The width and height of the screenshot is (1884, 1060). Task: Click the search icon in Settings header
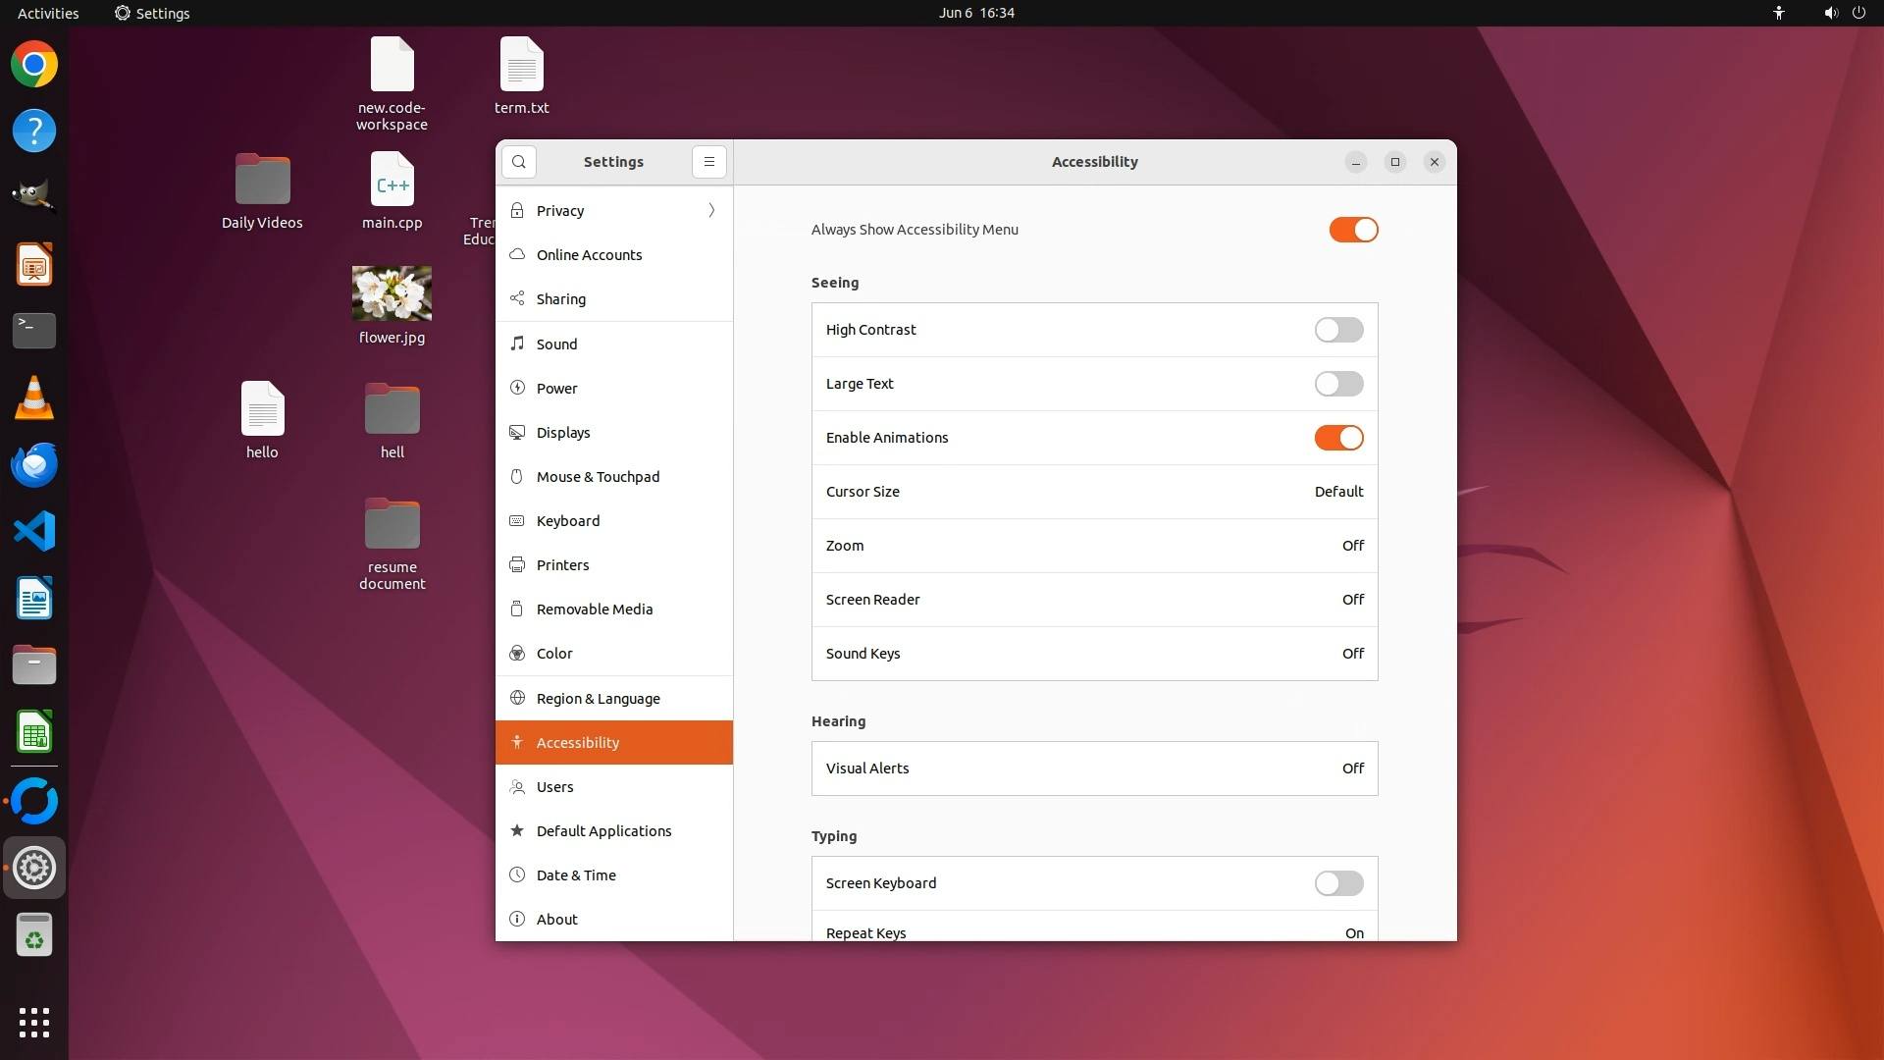click(519, 162)
